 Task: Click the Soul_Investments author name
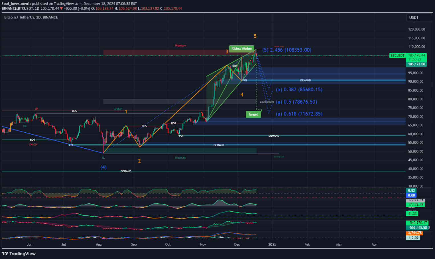16,4
